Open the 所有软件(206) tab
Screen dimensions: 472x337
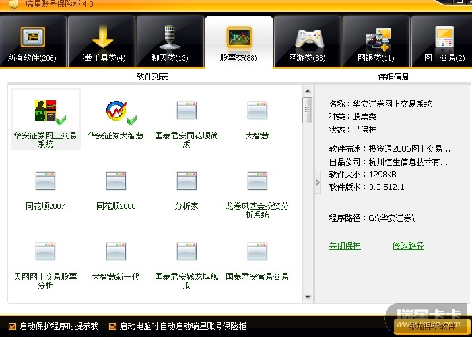coord(32,42)
